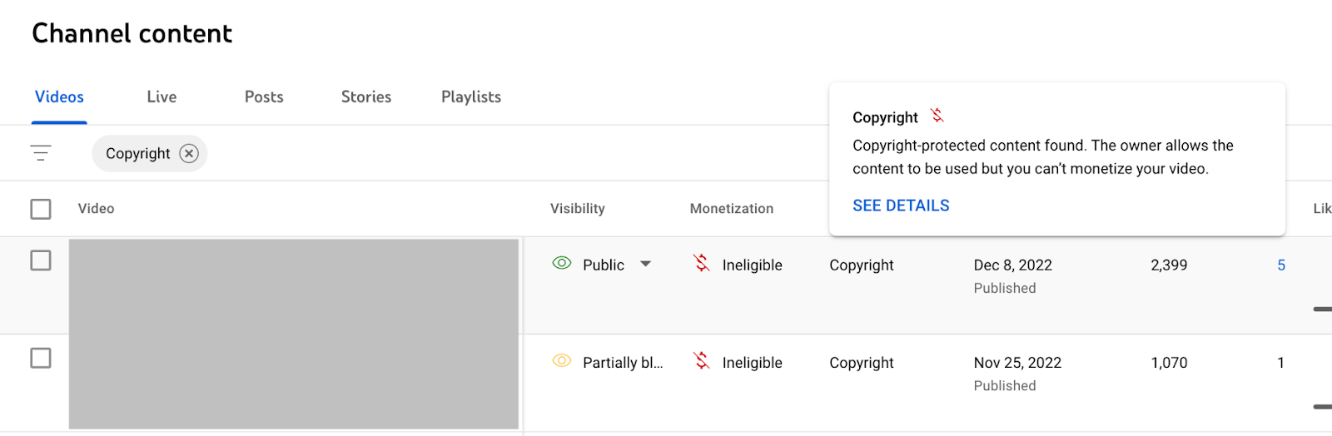Click the crossed dollar icon in Copyright tooltip
The width and height of the screenshot is (1332, 436).
pyautogui.click(x=937, y=116)
